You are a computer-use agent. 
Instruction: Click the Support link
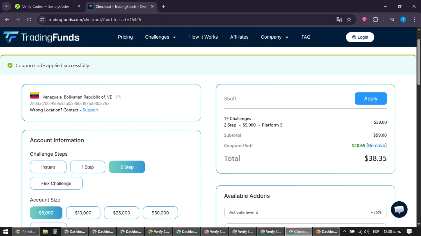pos(90,110)
